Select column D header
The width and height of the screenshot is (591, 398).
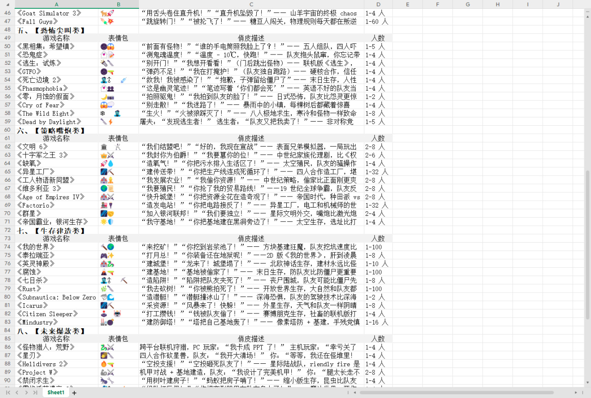pos(378,4)
